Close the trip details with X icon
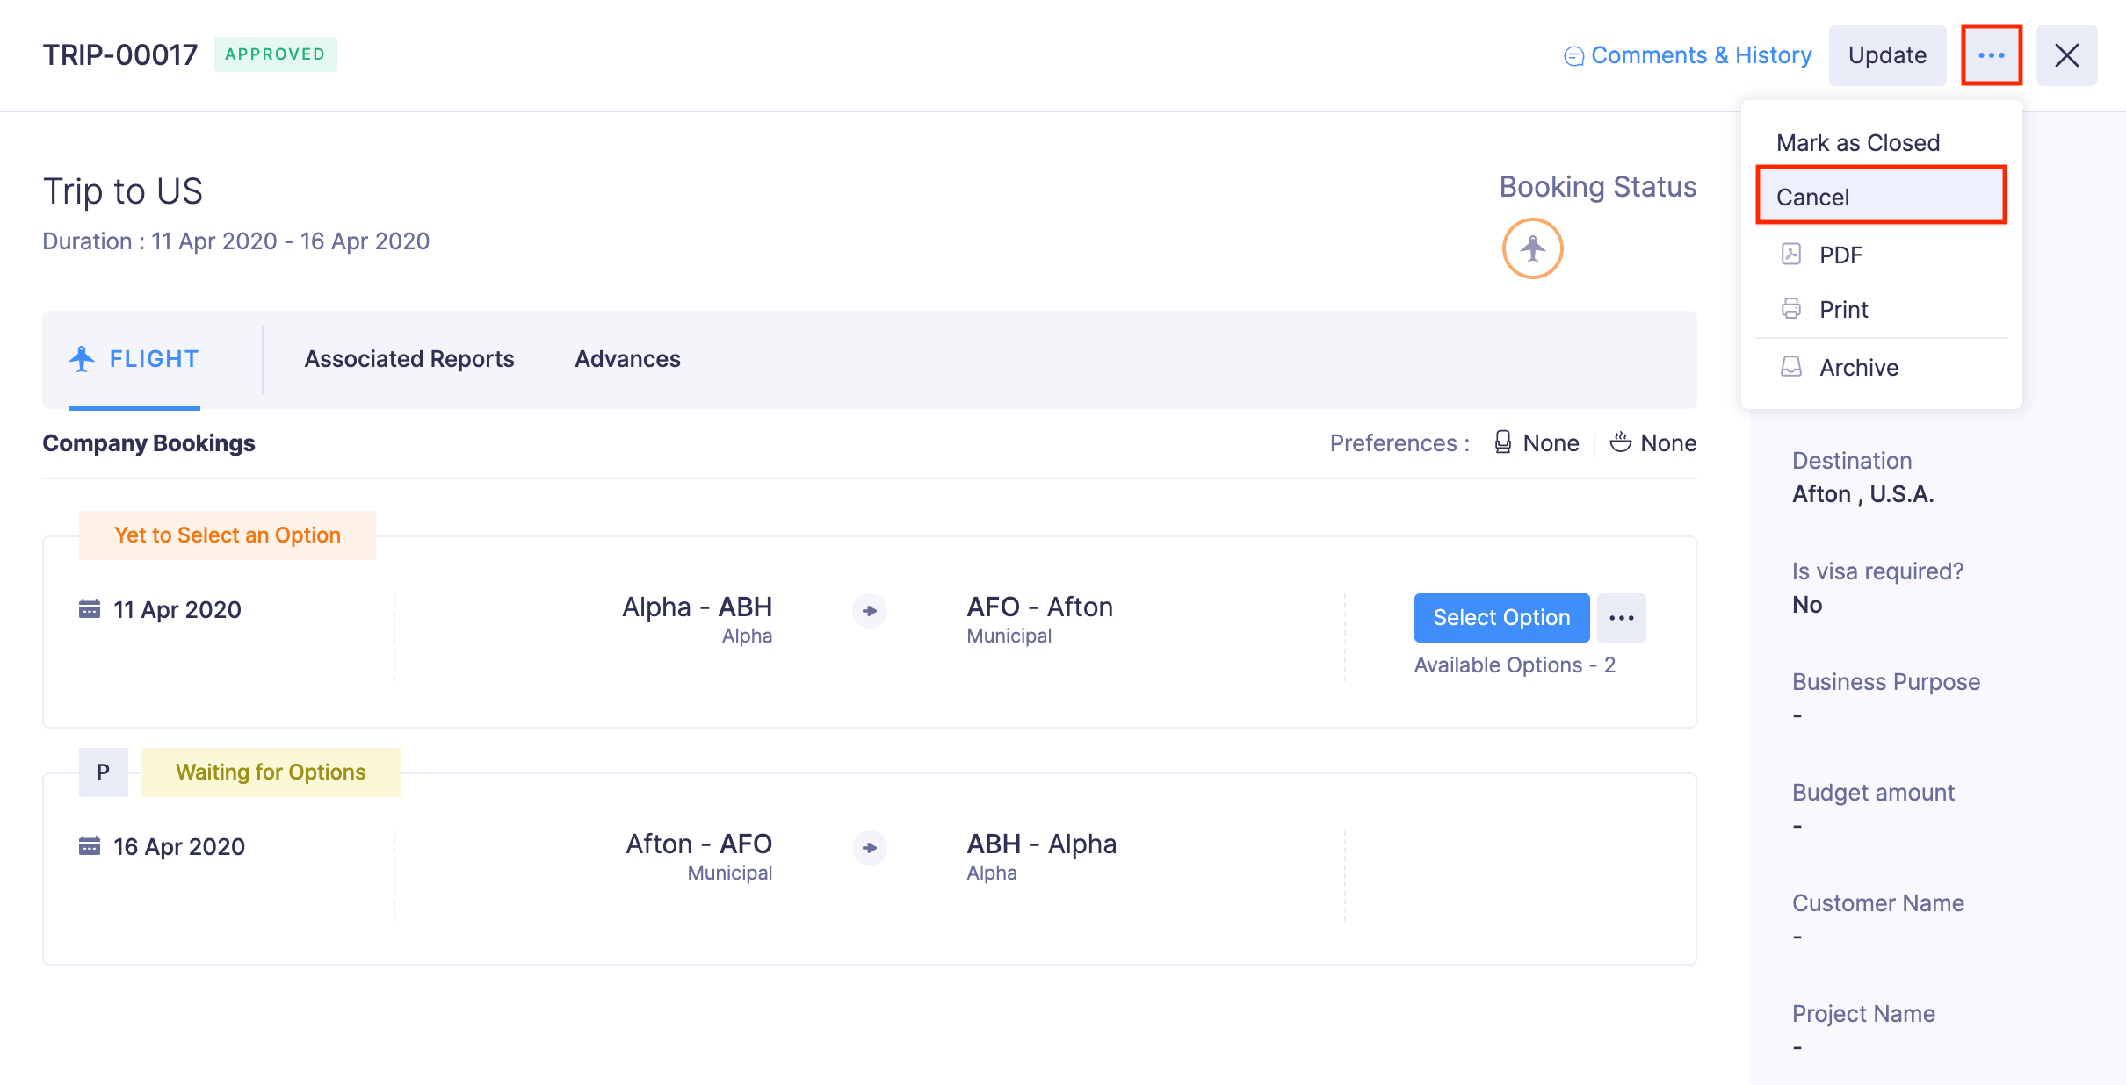 (x=2066, y=55)
